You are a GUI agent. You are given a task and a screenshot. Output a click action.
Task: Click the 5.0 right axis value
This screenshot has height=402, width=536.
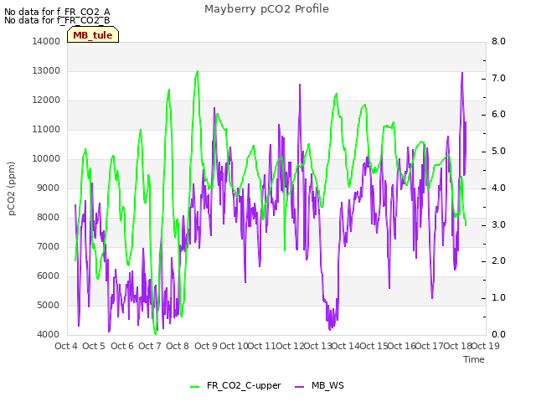[498, 152]
